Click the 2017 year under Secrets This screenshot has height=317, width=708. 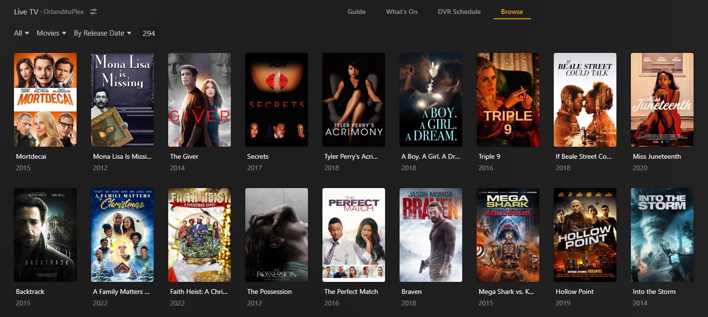tap(254, 168)
